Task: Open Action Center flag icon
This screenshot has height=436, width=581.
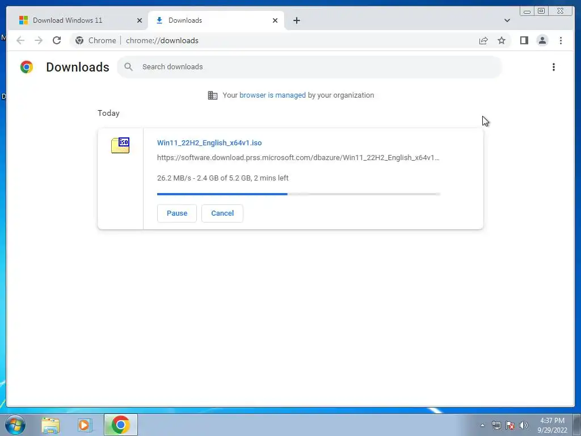Action: coord(510,425)
